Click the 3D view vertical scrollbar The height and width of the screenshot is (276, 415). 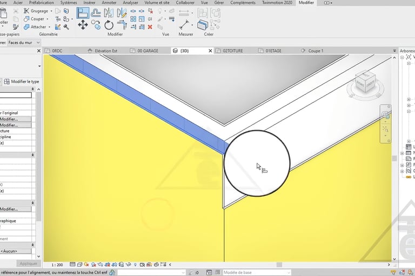click(394, 158)
